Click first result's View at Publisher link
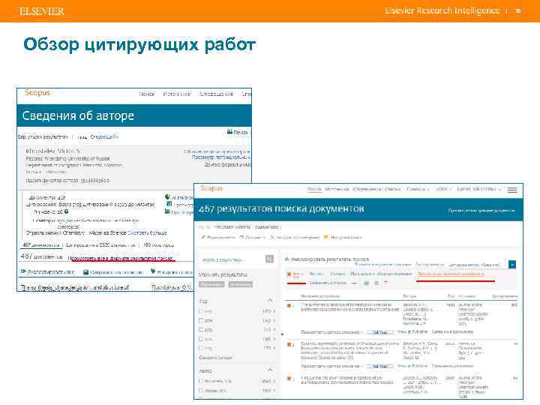The height and width of the screenshot is (405, 540). click(412, 331)
